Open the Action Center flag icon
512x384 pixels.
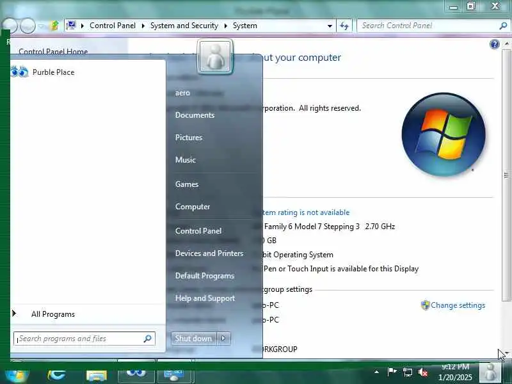[x=392, y=372]
